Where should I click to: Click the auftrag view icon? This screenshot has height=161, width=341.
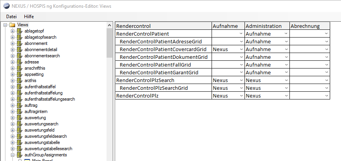[x=19, y=105]
